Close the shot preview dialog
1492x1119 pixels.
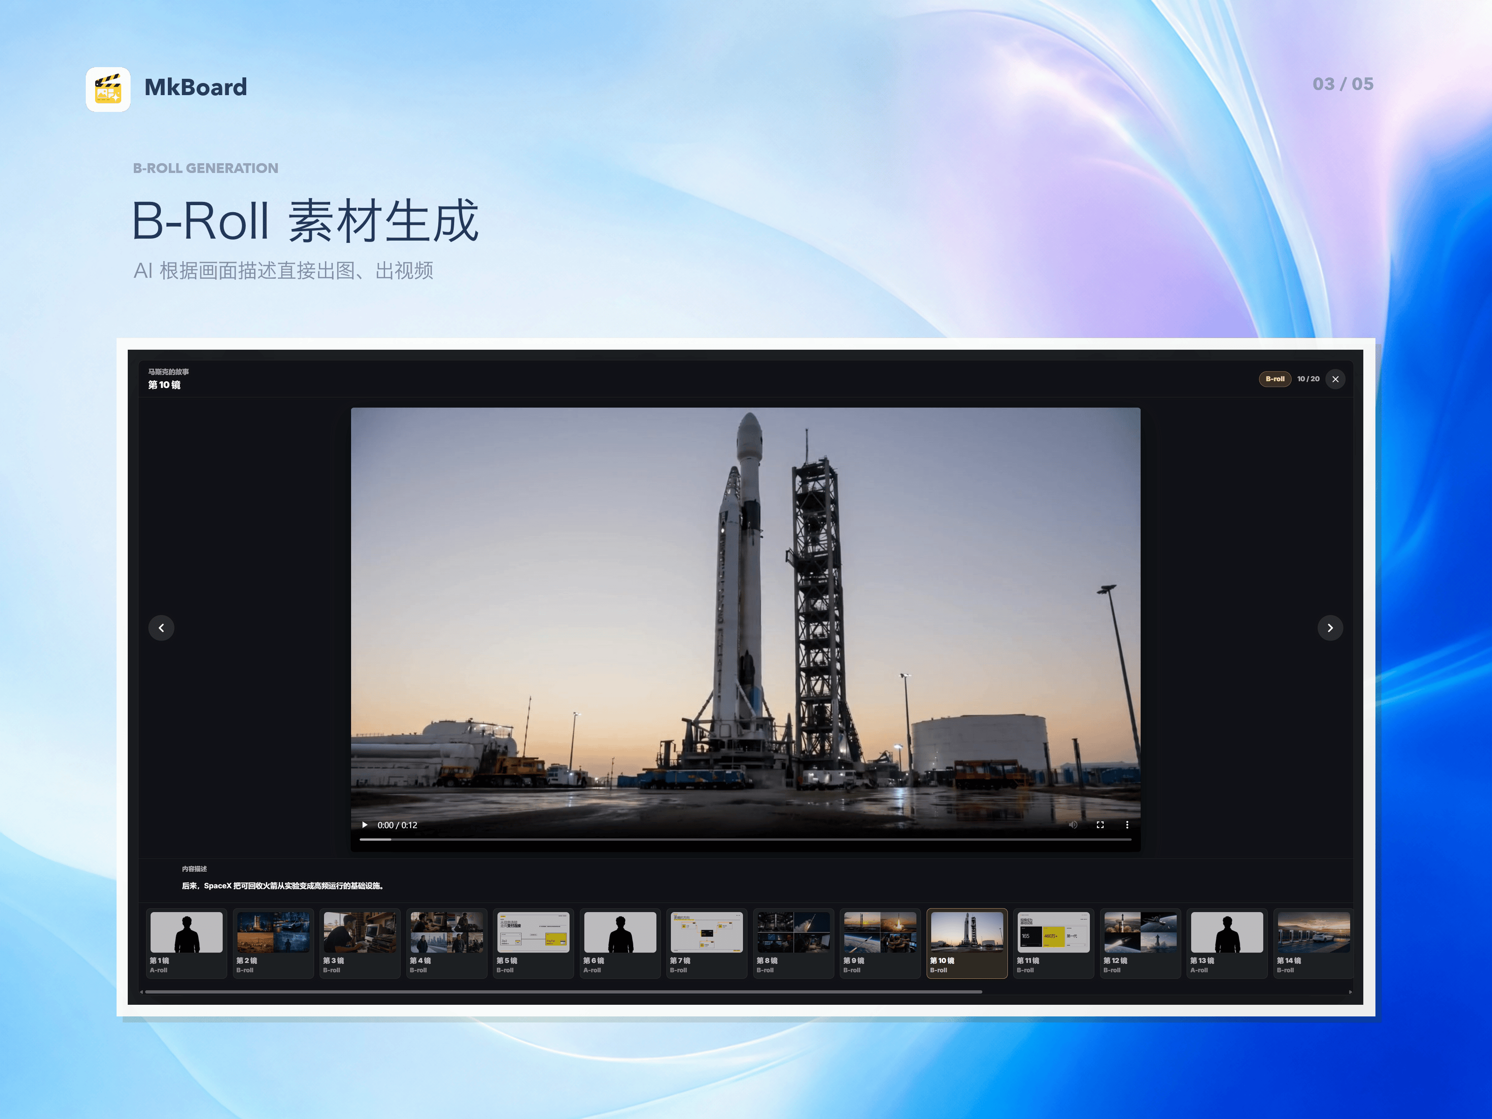(1335, 379)
